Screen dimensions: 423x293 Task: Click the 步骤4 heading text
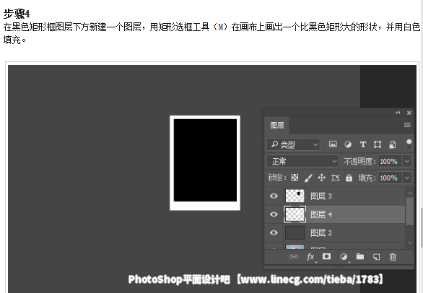tap(17, 14)
